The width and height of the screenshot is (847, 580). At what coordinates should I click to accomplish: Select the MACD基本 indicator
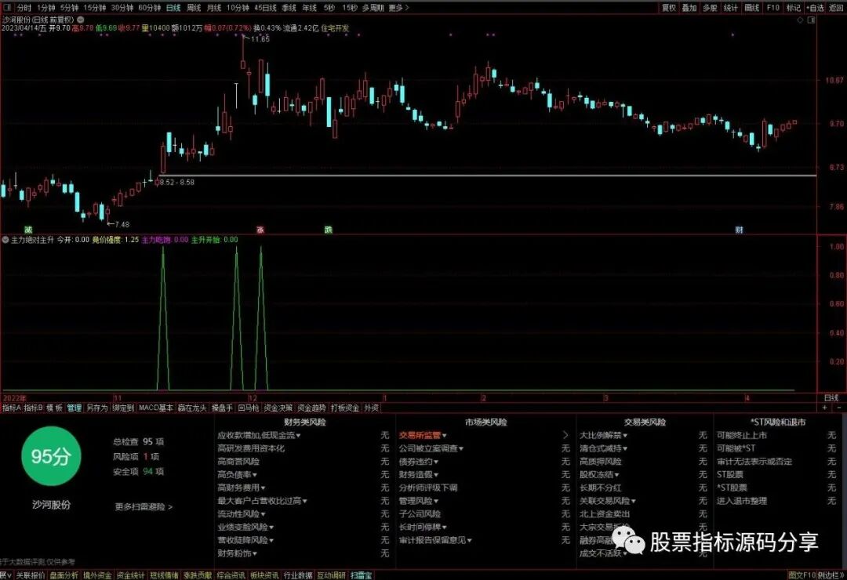[x=155, y=408]
